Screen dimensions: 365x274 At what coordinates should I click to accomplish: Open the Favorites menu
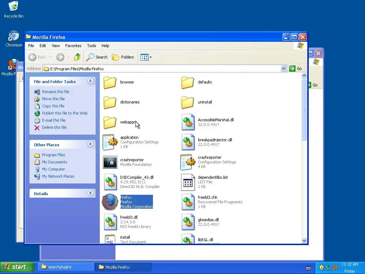(73, 46)
